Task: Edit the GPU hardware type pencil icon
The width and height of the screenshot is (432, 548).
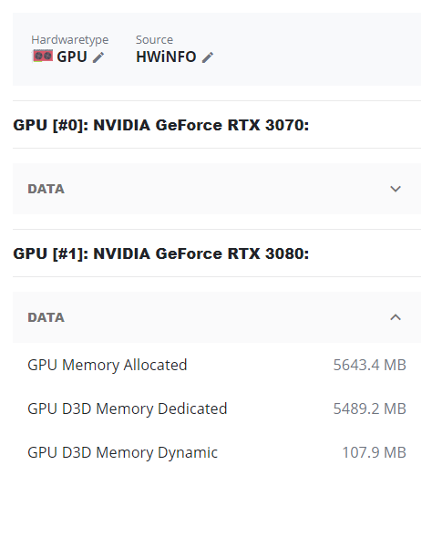Action: coord(98,57)
